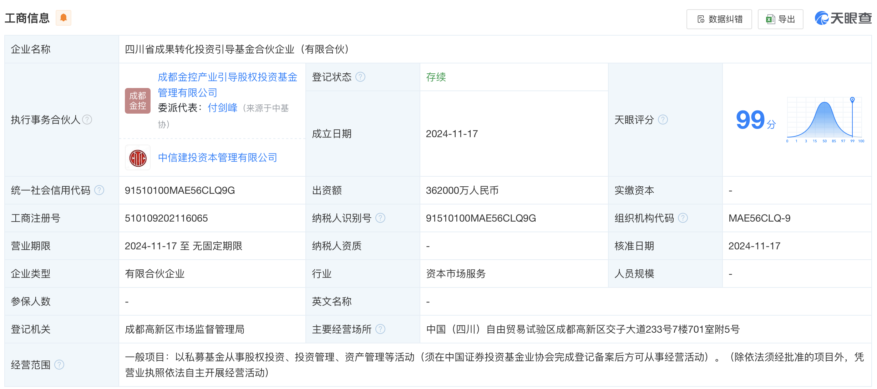Click the 成都金控 red logo thumbnail

[x=137, y=101]
